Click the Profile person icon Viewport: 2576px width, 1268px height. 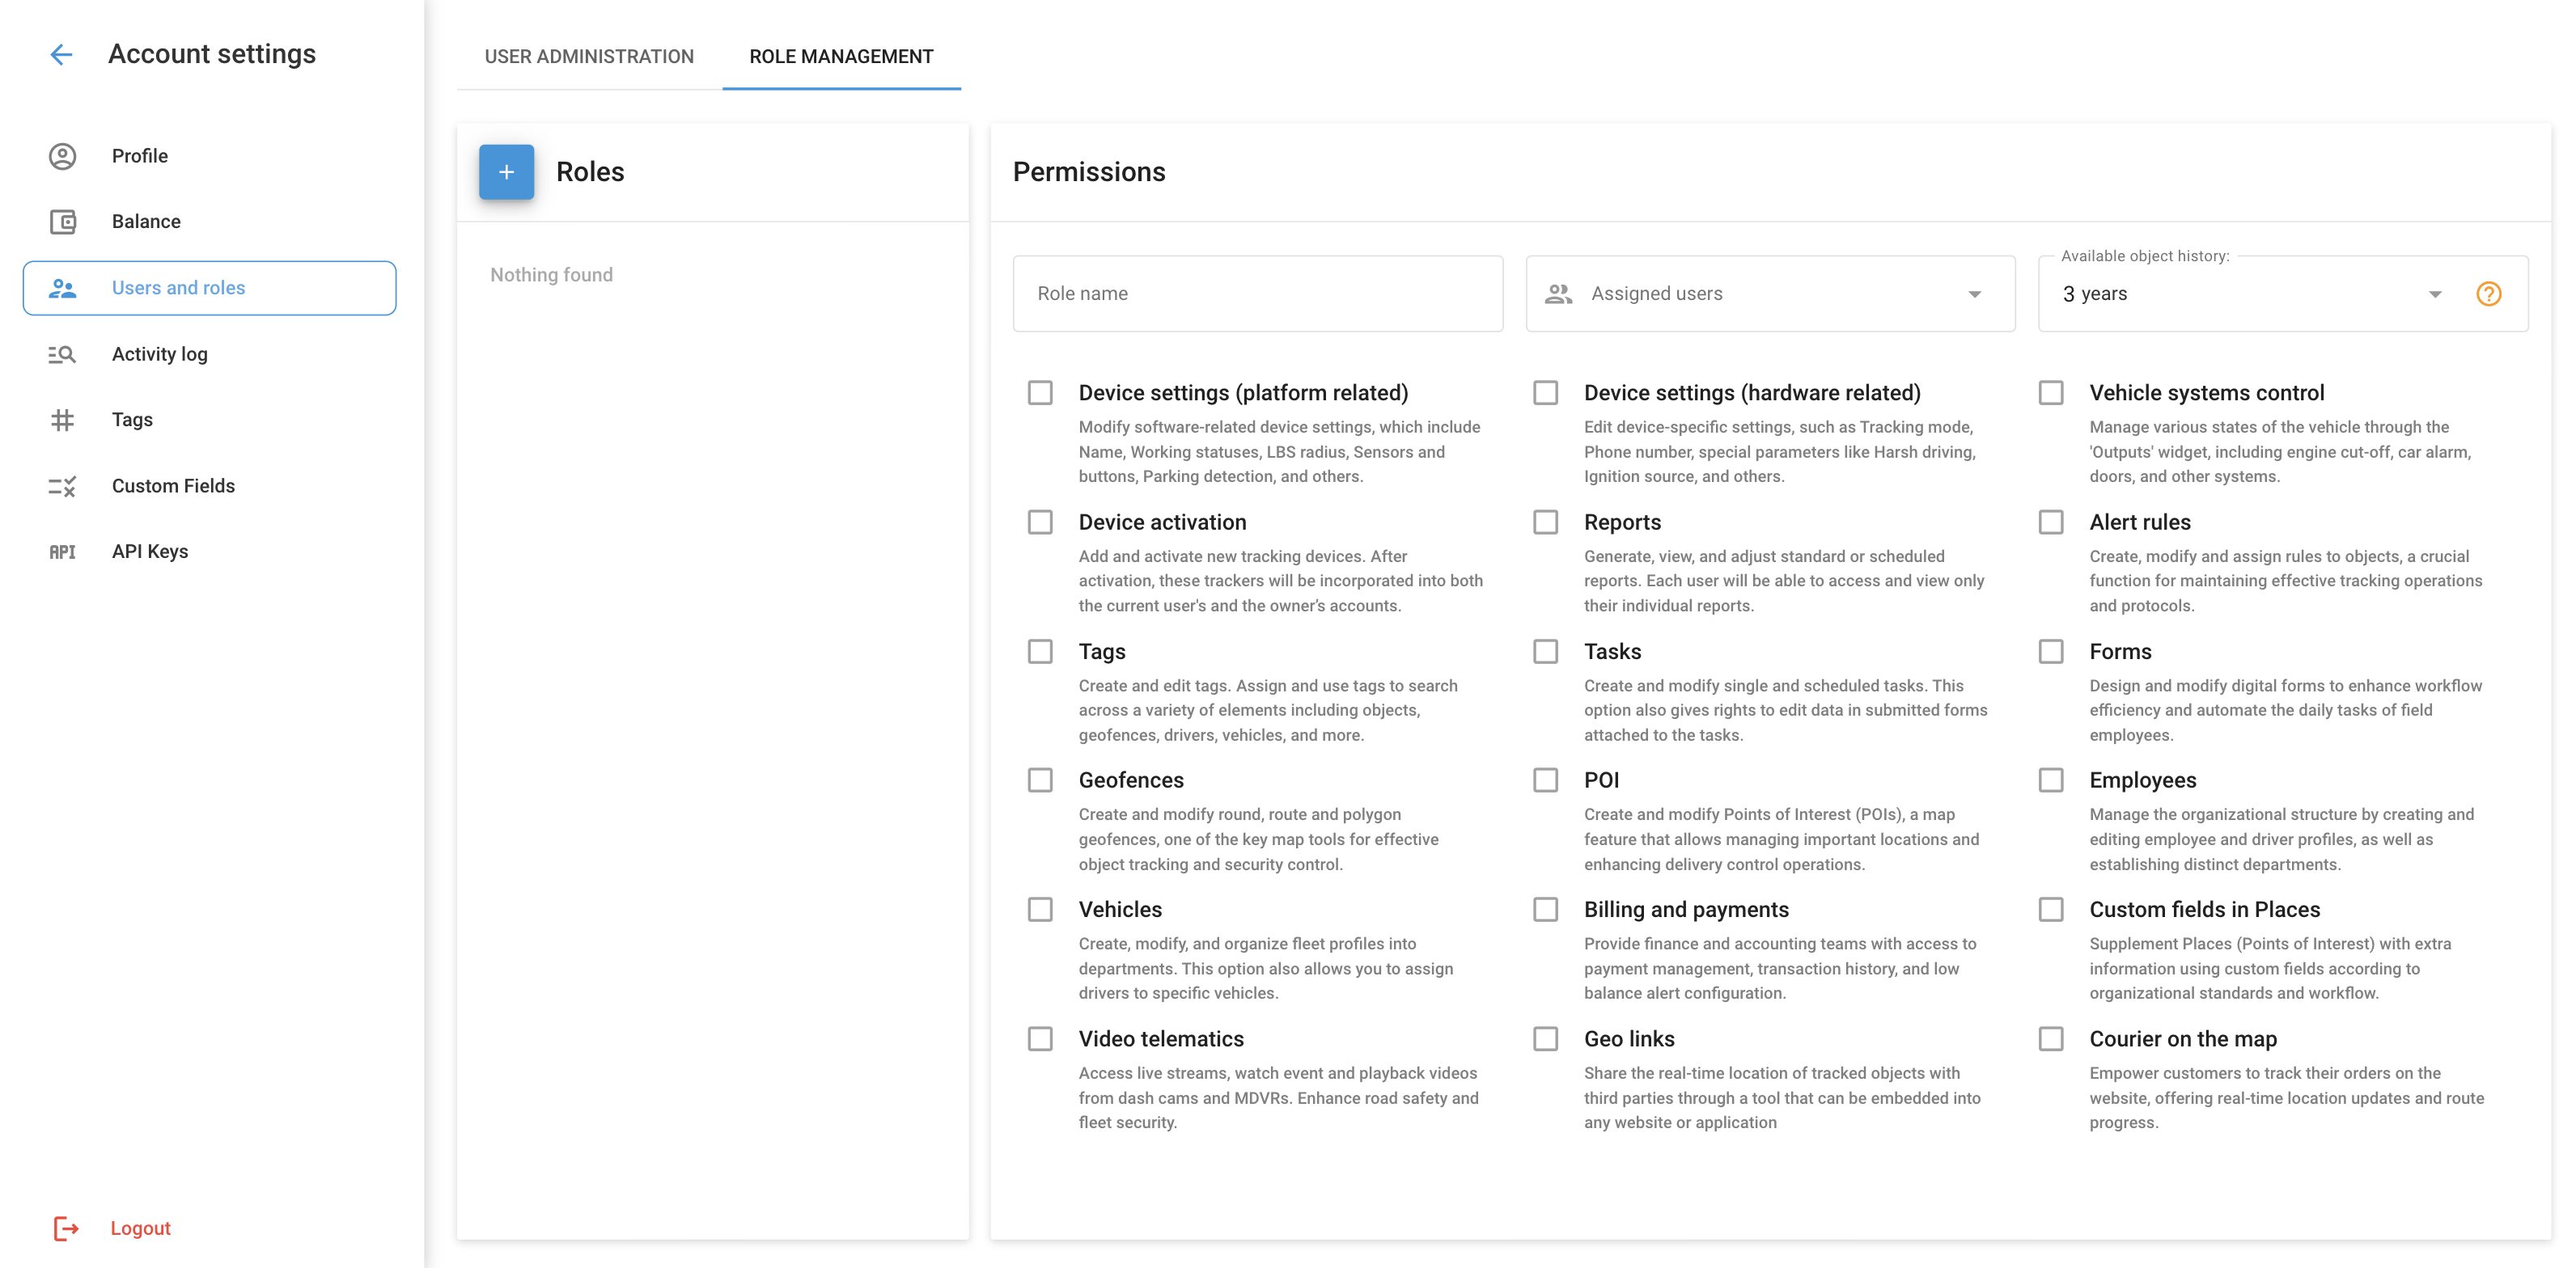point(62,156)
